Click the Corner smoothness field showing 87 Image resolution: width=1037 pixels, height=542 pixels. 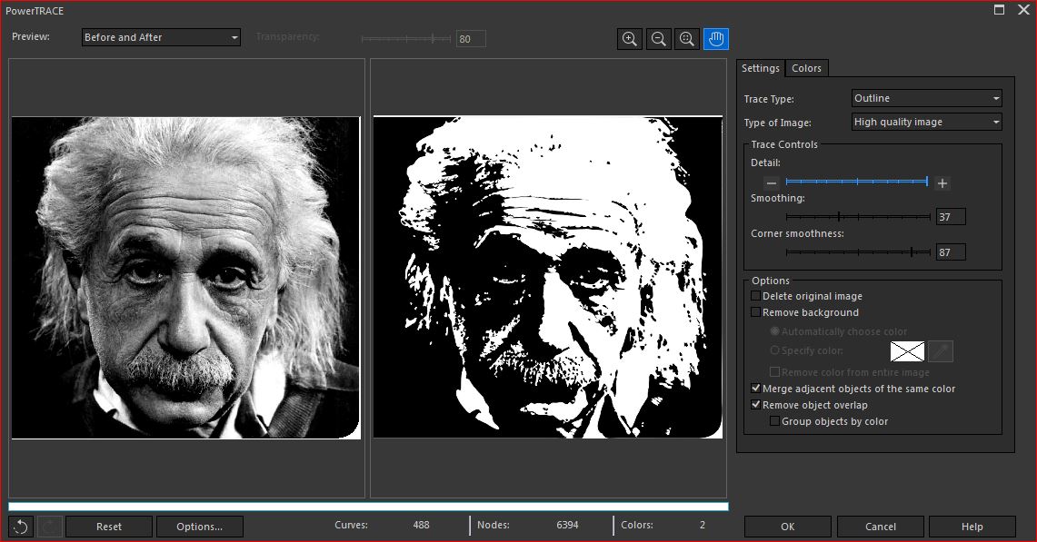(951, 251)
